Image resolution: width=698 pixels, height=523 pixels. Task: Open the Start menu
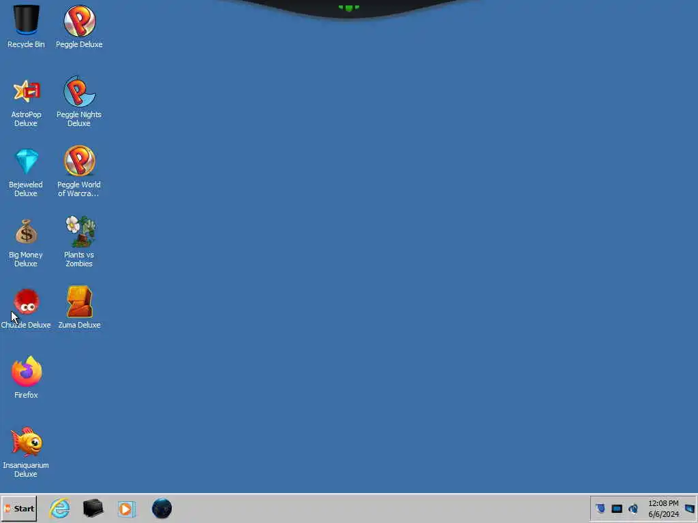[18, 509]
